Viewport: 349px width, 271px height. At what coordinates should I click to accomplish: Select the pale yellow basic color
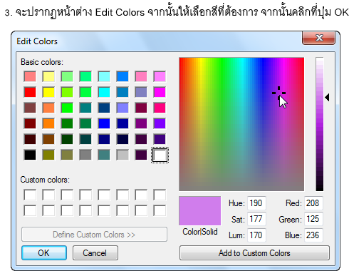[x=48, y=76]
